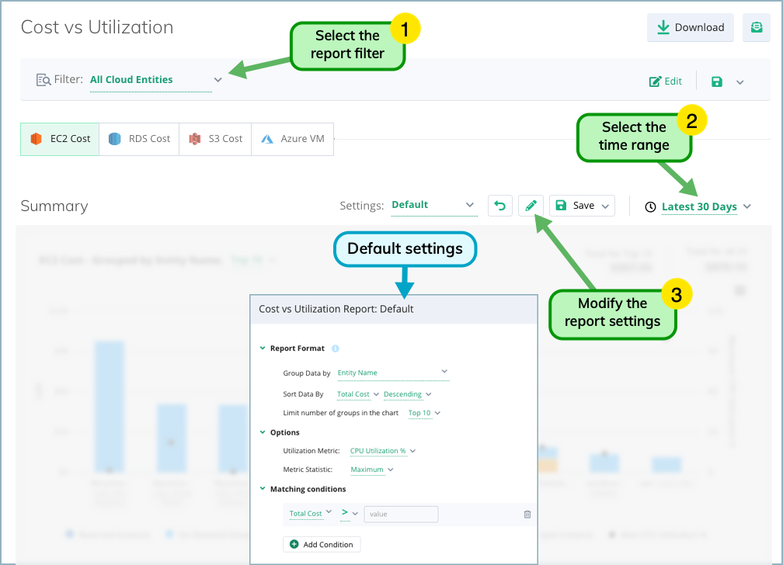Collapse the Report Format section
Screen dimensions: 783x565
coord(263,348)
